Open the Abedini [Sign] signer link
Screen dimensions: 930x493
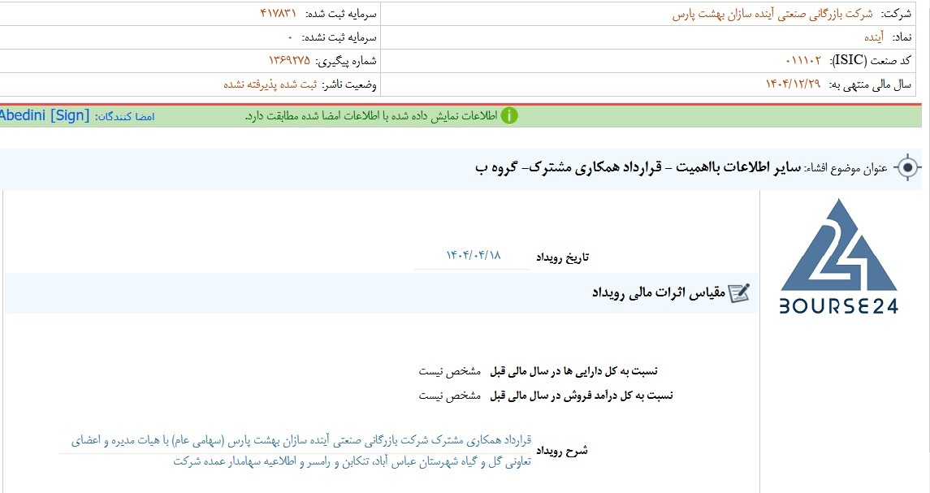click(45, 115)
